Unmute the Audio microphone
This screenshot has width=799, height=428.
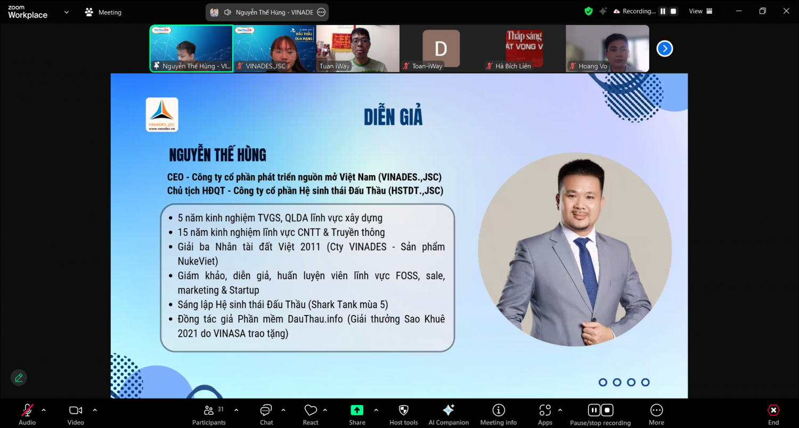(x=27, y=415)
